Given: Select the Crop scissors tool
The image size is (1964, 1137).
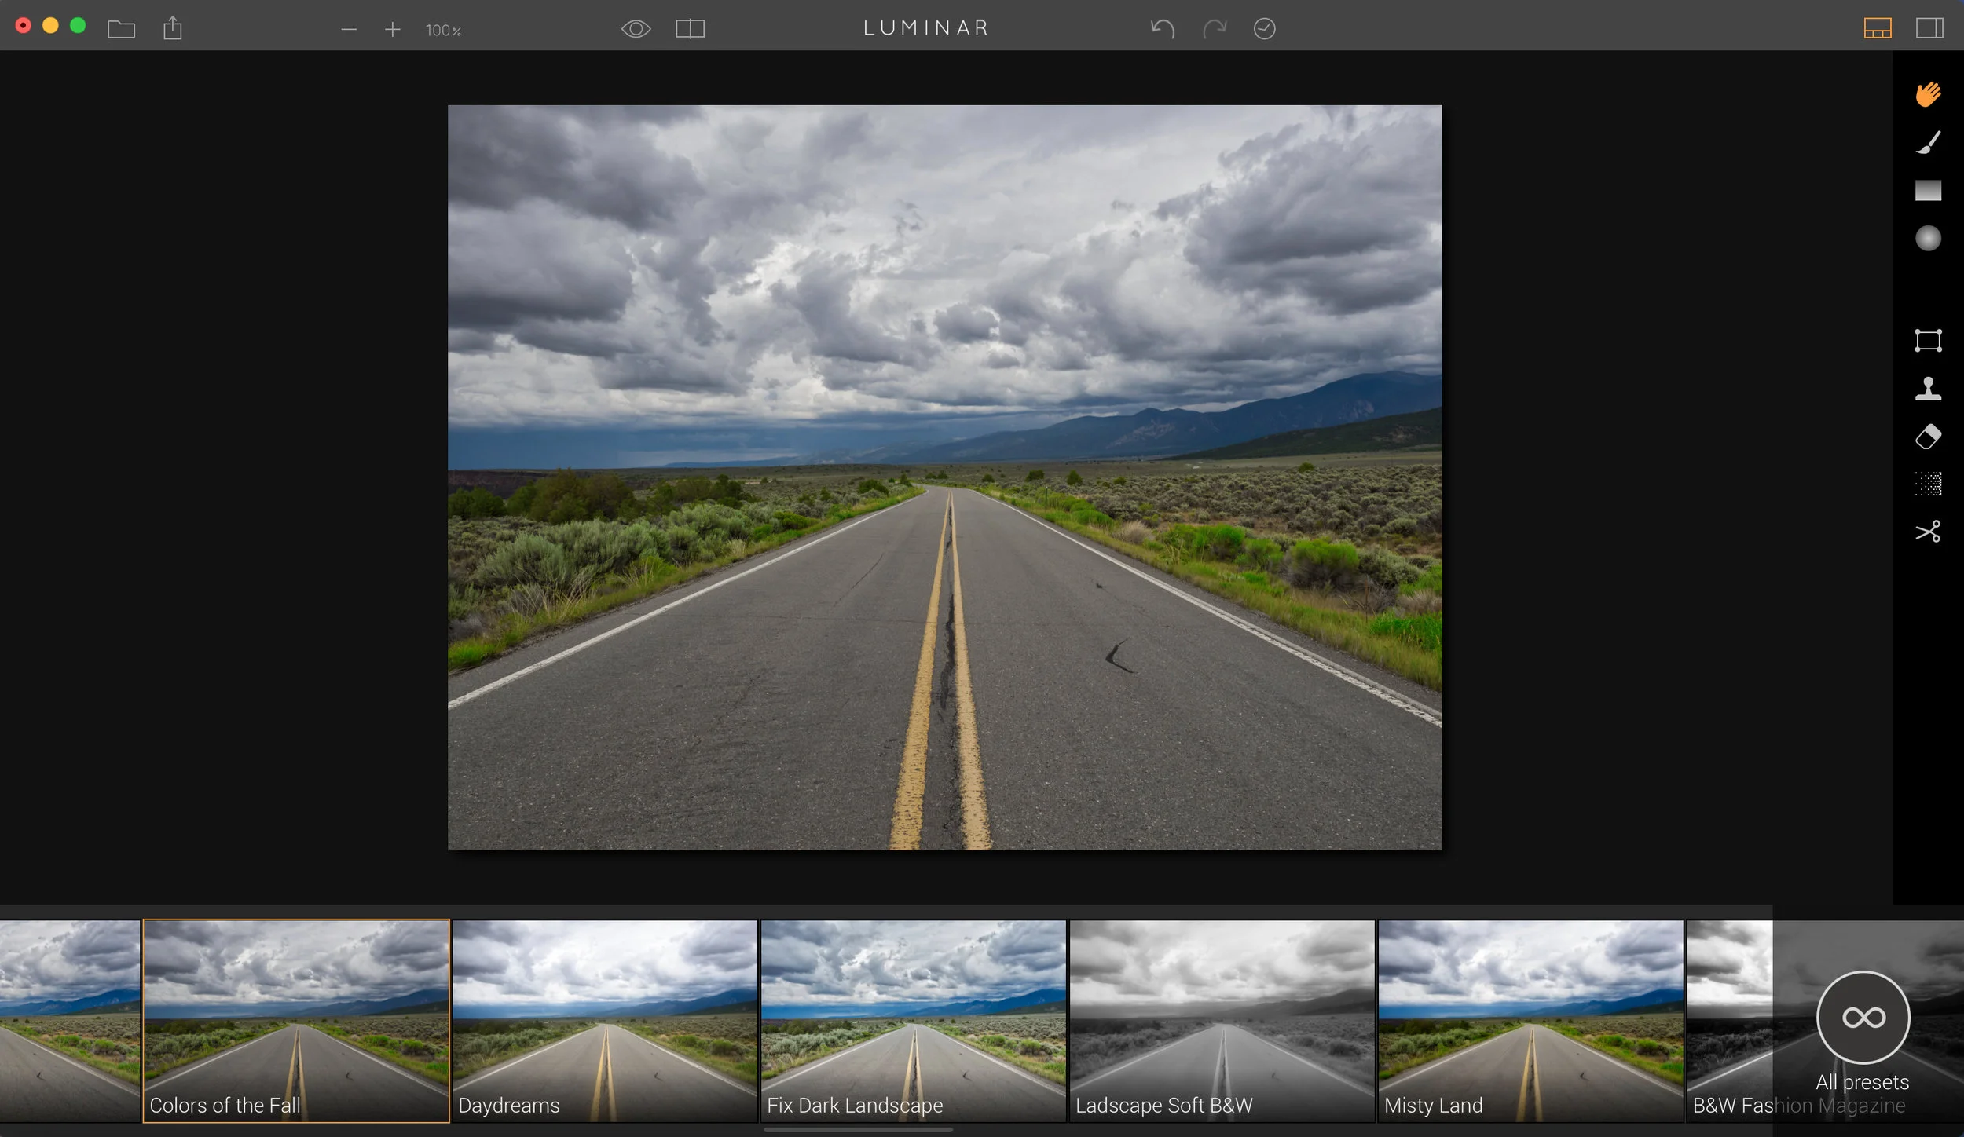Looking at the screenshot, I should [1928, 532].
